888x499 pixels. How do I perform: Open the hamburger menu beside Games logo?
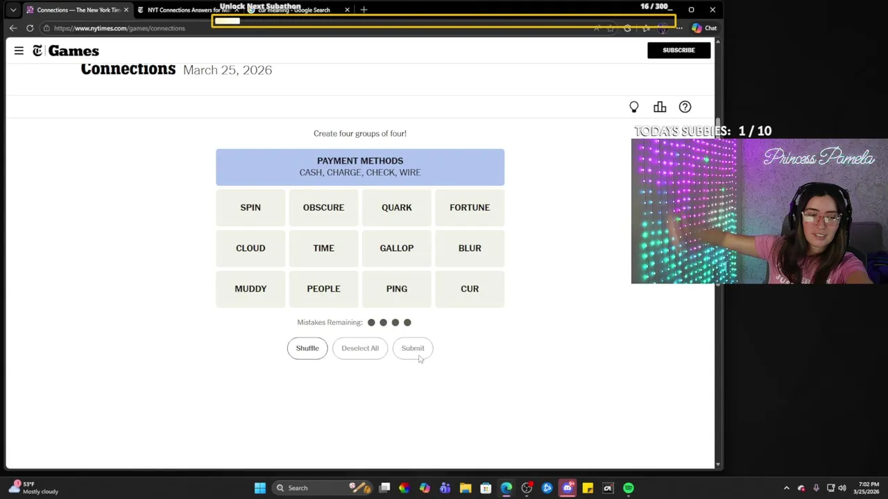19,51
